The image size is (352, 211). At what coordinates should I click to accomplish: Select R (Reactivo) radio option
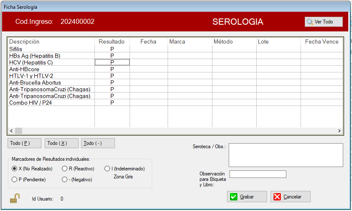(x=64, y=169)
